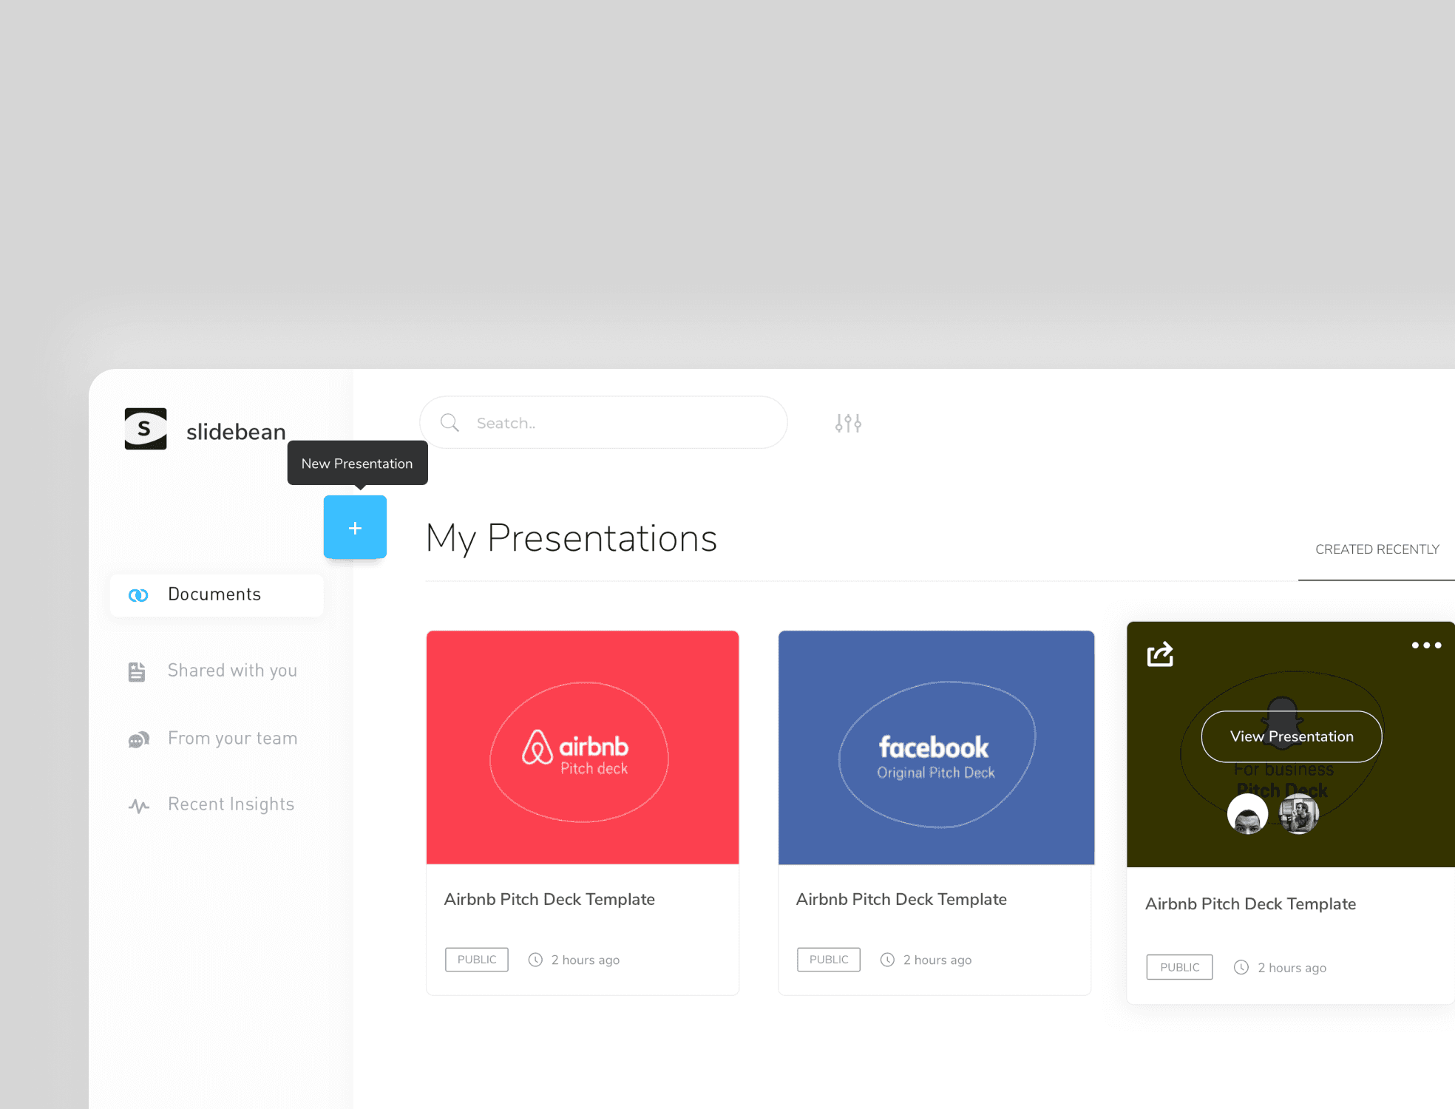
Task: Open the Facebook original pitch deck thumbnail
Action: 936,747
